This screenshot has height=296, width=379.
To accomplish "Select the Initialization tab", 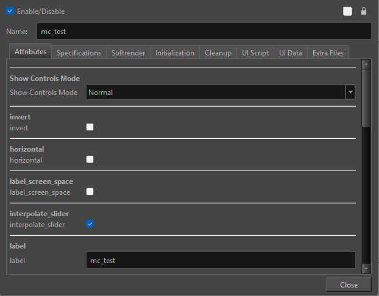I will tap(174, 53).
